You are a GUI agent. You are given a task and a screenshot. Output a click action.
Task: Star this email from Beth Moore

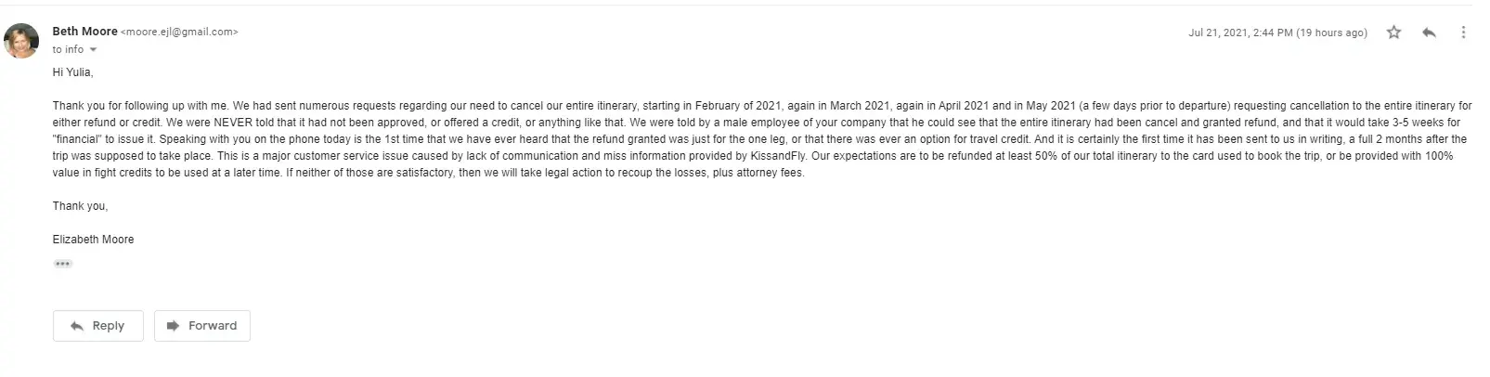click(x=1393, y=32)
